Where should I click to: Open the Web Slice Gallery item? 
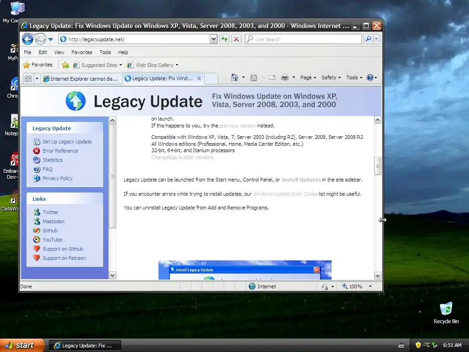click(x=153, y=65)
